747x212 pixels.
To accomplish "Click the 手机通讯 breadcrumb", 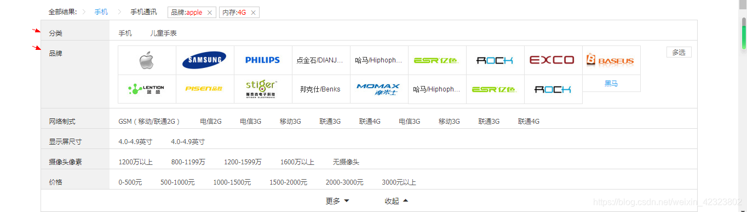I will point(143,12).
